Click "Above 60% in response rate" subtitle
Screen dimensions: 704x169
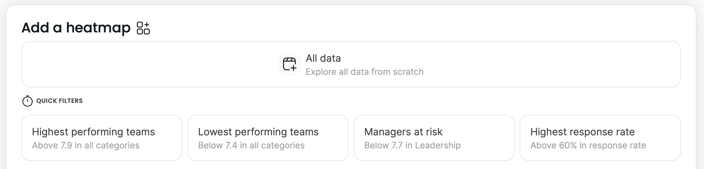pyautogui.click(x=588, y=145)
